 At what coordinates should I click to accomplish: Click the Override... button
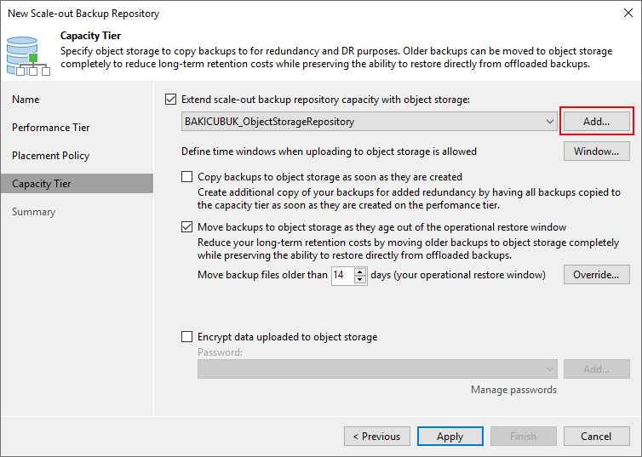(x=597, y=275)
